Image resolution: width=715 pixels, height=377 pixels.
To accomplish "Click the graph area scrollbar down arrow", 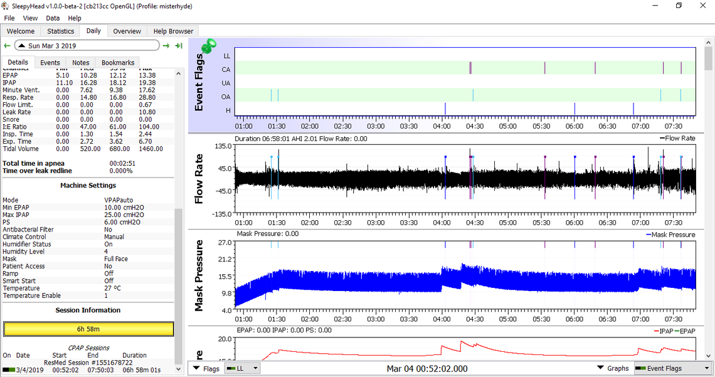I will tap(708, 356).
